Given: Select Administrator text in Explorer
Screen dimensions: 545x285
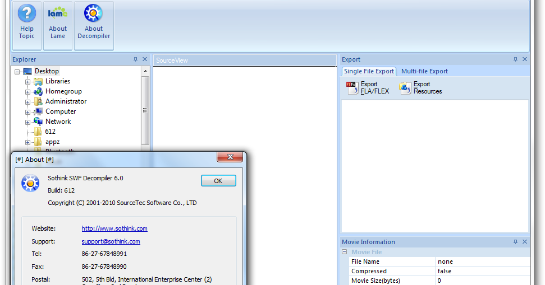Looking at the screenshot, I should [66, 101].
